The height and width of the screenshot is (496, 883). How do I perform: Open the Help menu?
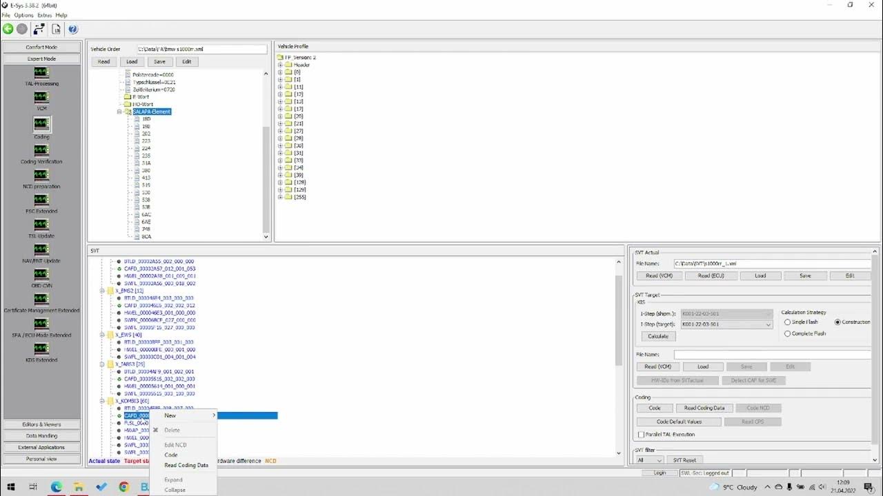[x=61, y=15]
